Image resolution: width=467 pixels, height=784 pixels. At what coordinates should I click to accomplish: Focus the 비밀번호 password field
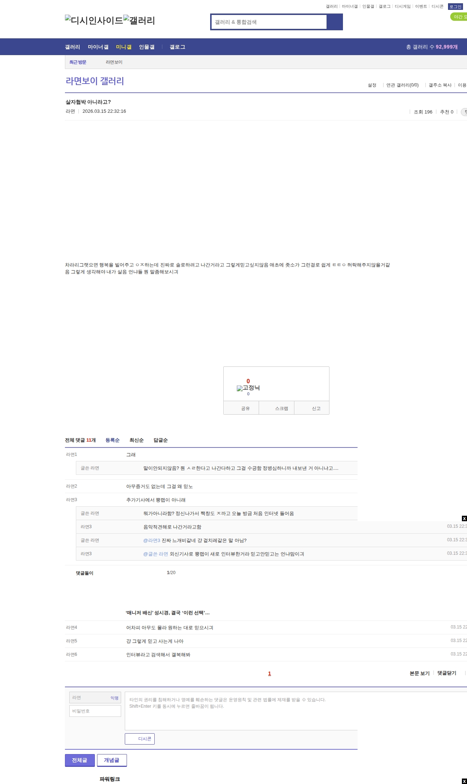tap(95, 711)
